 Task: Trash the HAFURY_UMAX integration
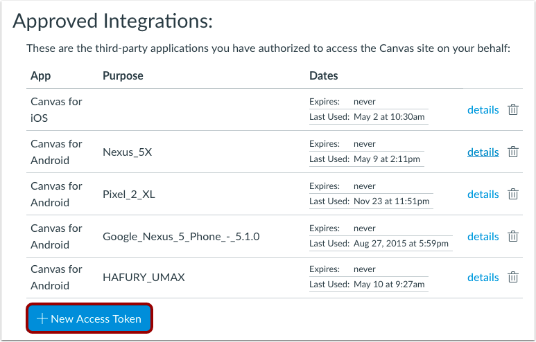[x=513, y=277]
